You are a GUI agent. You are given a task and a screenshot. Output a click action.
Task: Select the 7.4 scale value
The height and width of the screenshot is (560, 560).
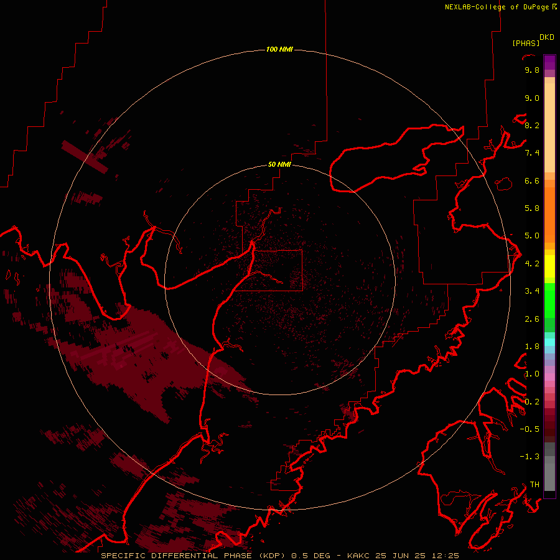532,153
